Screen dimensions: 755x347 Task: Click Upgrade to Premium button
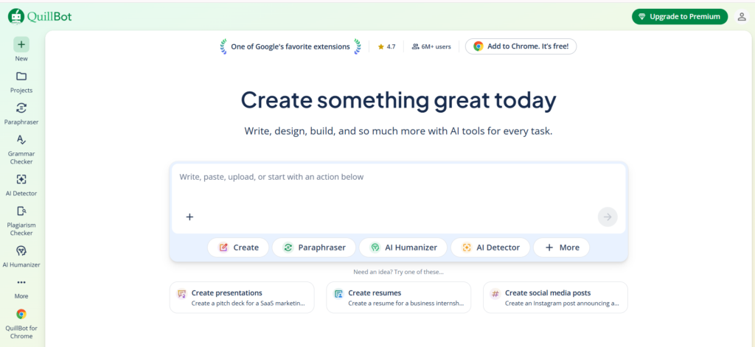pos(679,16)
